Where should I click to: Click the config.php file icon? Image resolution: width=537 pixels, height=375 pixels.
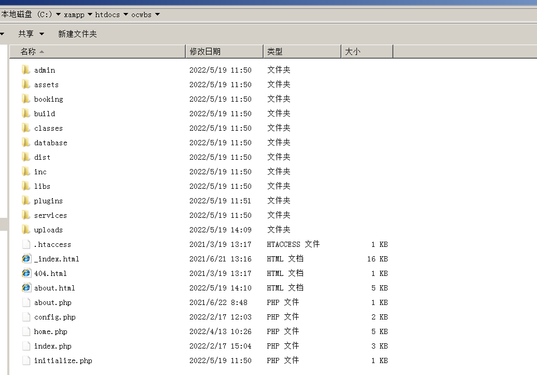(x=26, y=317)
